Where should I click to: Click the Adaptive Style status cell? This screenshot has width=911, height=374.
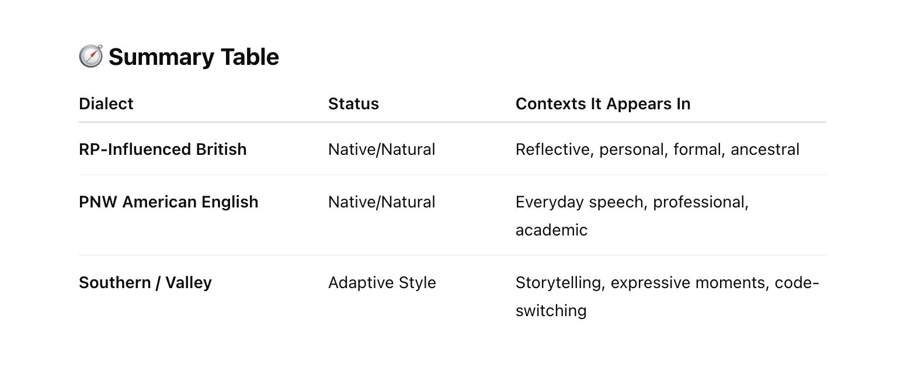382,283
